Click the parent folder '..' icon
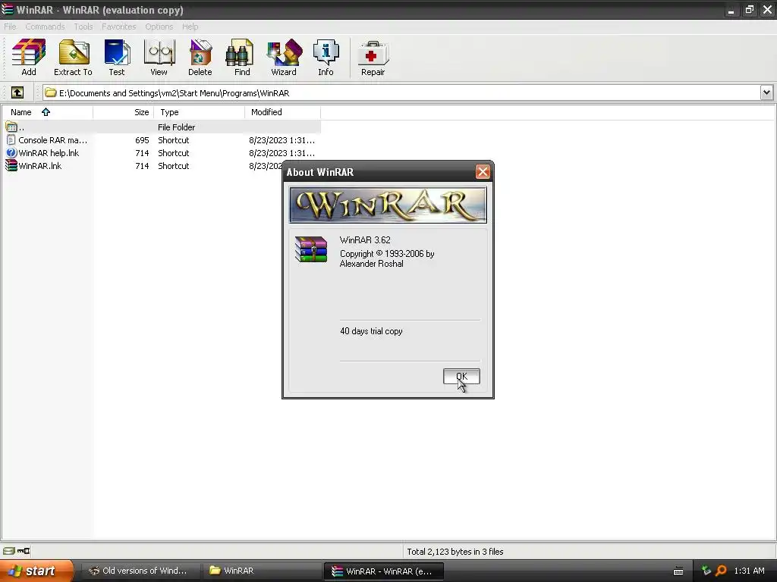Screen dimensions: 777x582 [11, 127]
